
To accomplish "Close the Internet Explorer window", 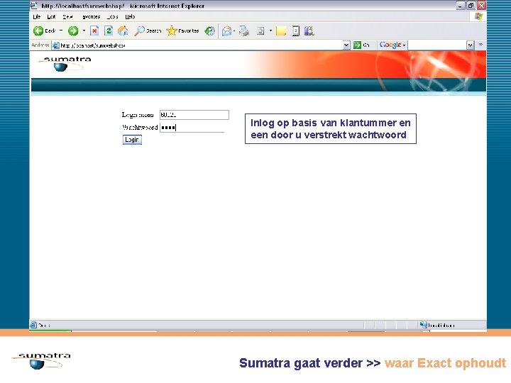I will (481, 6).
